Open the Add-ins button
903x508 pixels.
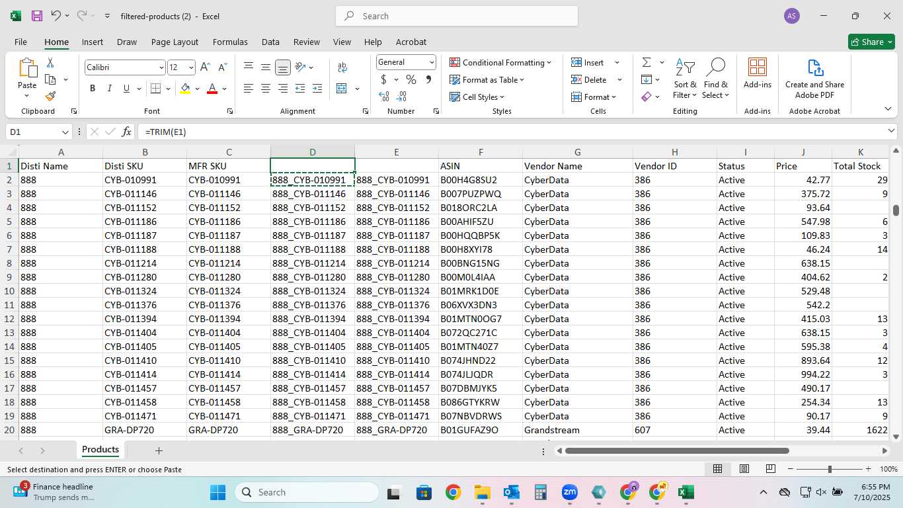[758, 73]
